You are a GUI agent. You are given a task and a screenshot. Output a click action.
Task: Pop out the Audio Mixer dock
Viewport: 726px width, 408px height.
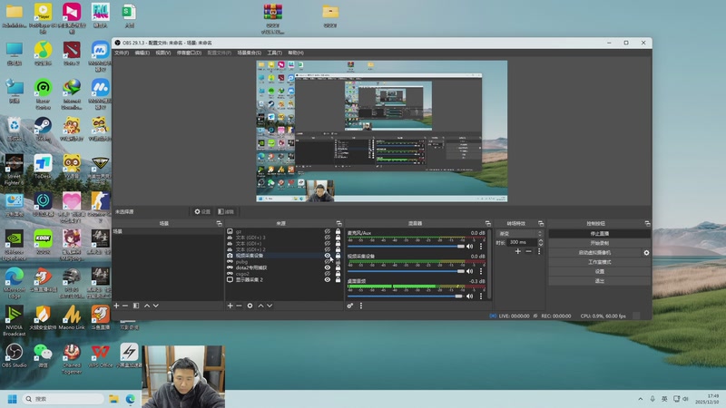point(487,223)
